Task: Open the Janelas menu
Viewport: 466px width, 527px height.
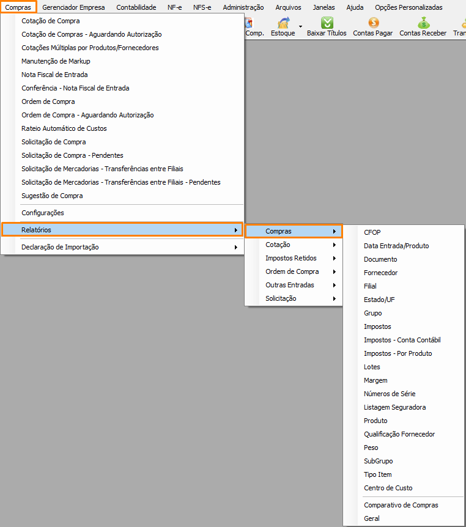Action: pyautogui.click(x=324, y=7)
